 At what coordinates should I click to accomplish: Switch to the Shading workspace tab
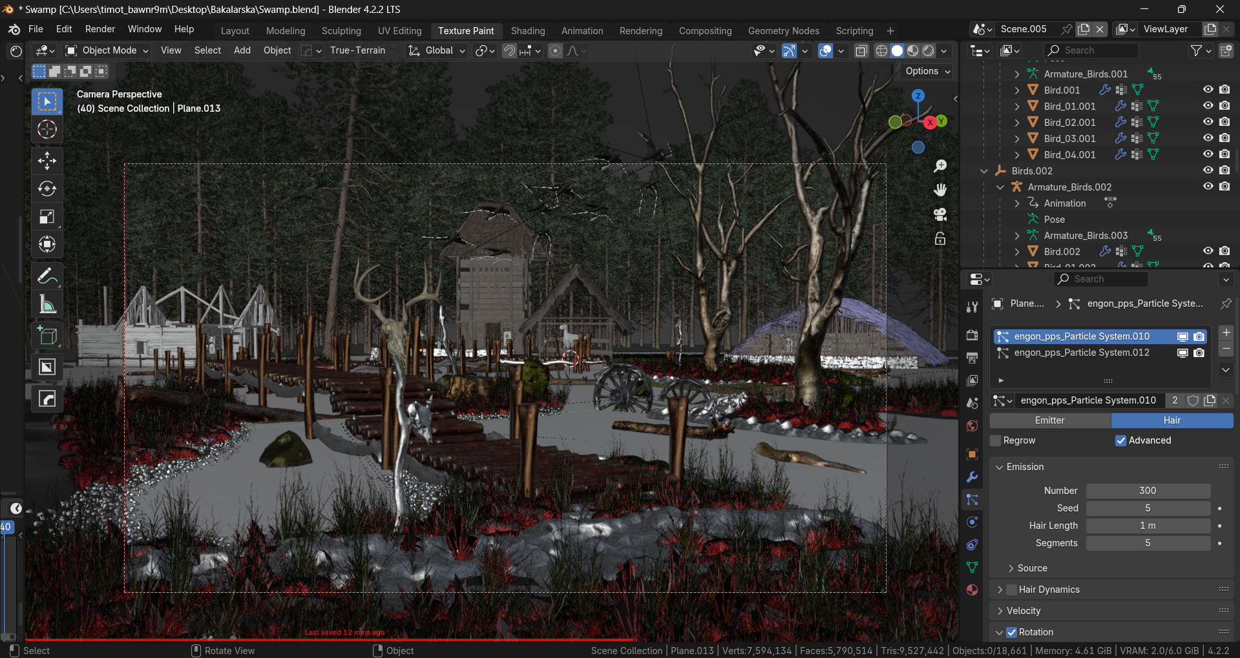[528, 31]
